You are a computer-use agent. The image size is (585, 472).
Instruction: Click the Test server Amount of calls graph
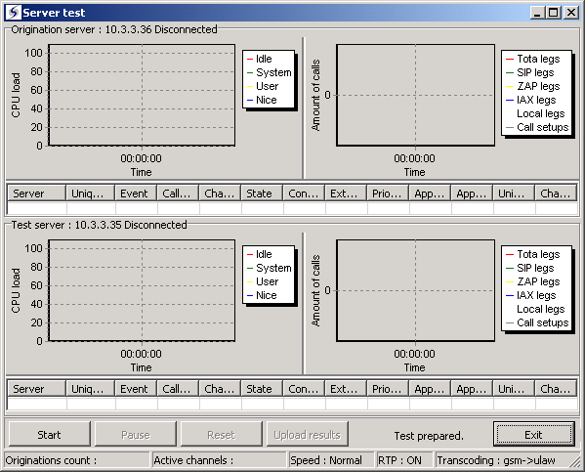(416, 290)
